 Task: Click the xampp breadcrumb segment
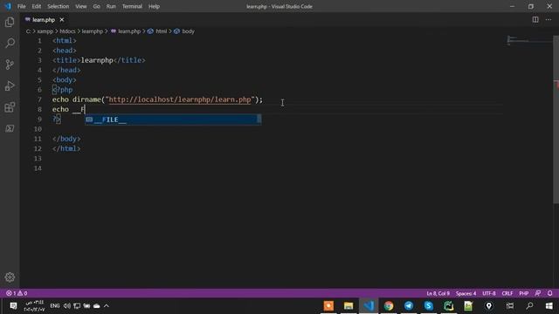point(45,31)
